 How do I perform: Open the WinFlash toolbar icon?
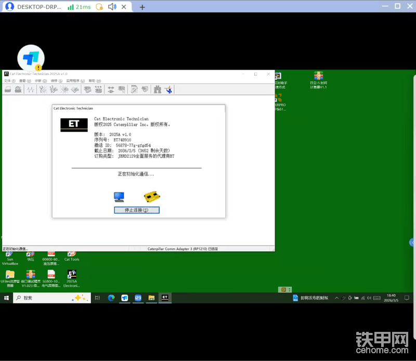click(x=145, y=89)
